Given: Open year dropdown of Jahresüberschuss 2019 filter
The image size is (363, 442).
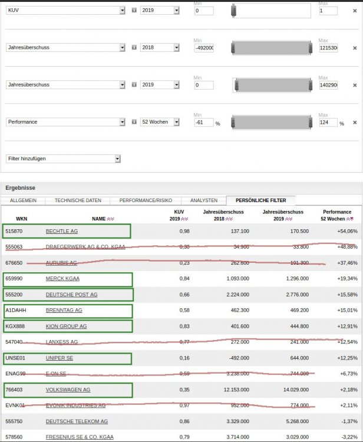Looking at the screenshot, I should 160,84.
